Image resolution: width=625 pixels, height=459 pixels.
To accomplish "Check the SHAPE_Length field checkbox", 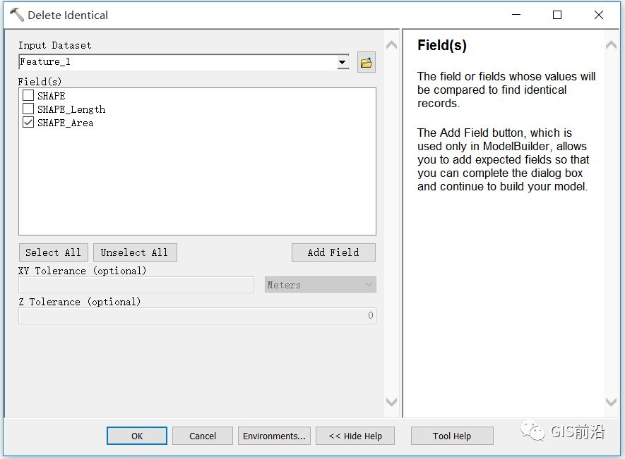I will tap(28, 109).
